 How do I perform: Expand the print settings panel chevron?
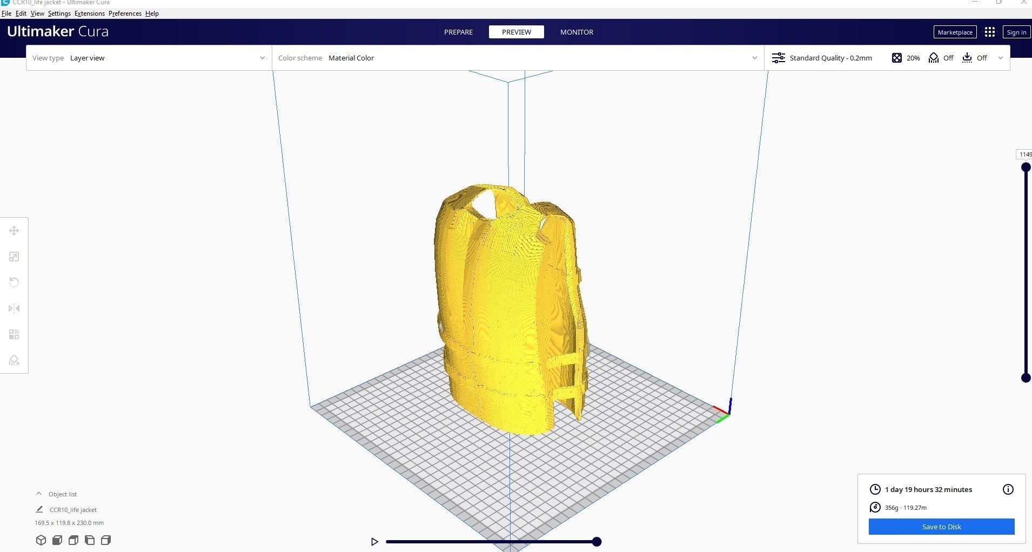1001,58
